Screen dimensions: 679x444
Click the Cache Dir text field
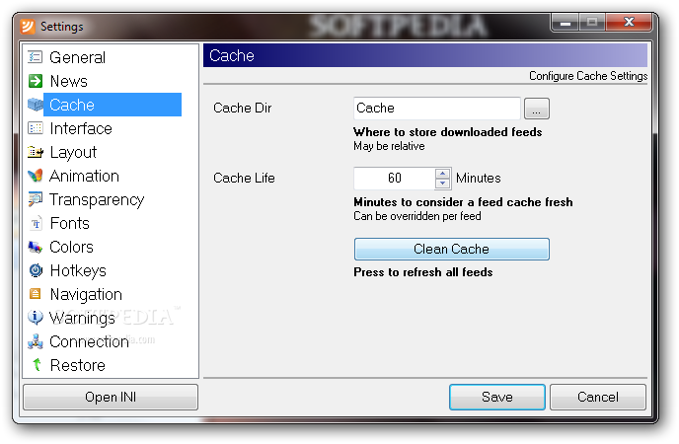click(x=436, y=109)
